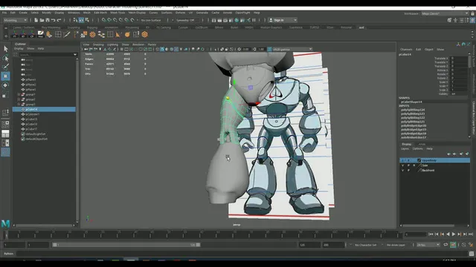
Task: Click the Python command line label
Action: pyautogui.click(x=8, y=254)
